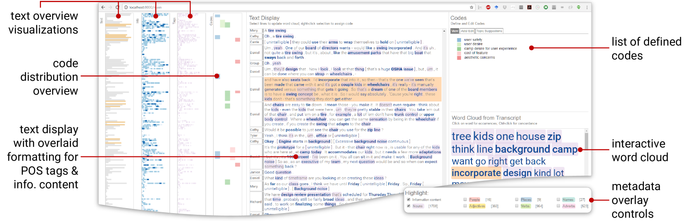Viewport: 690px width, 221px height.
Task: Bookmark the page with the star icon
Action: [471, 7]
